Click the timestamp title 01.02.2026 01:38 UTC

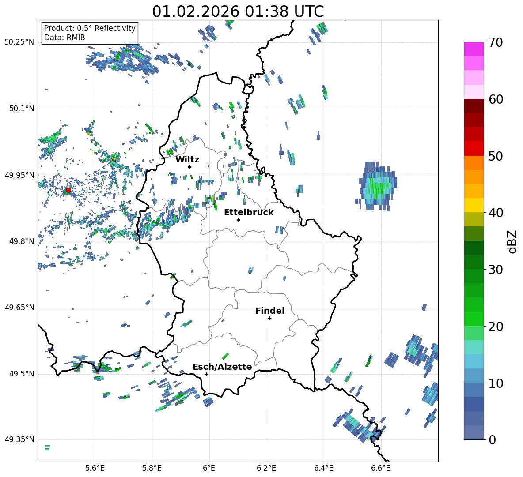[238, 11]
